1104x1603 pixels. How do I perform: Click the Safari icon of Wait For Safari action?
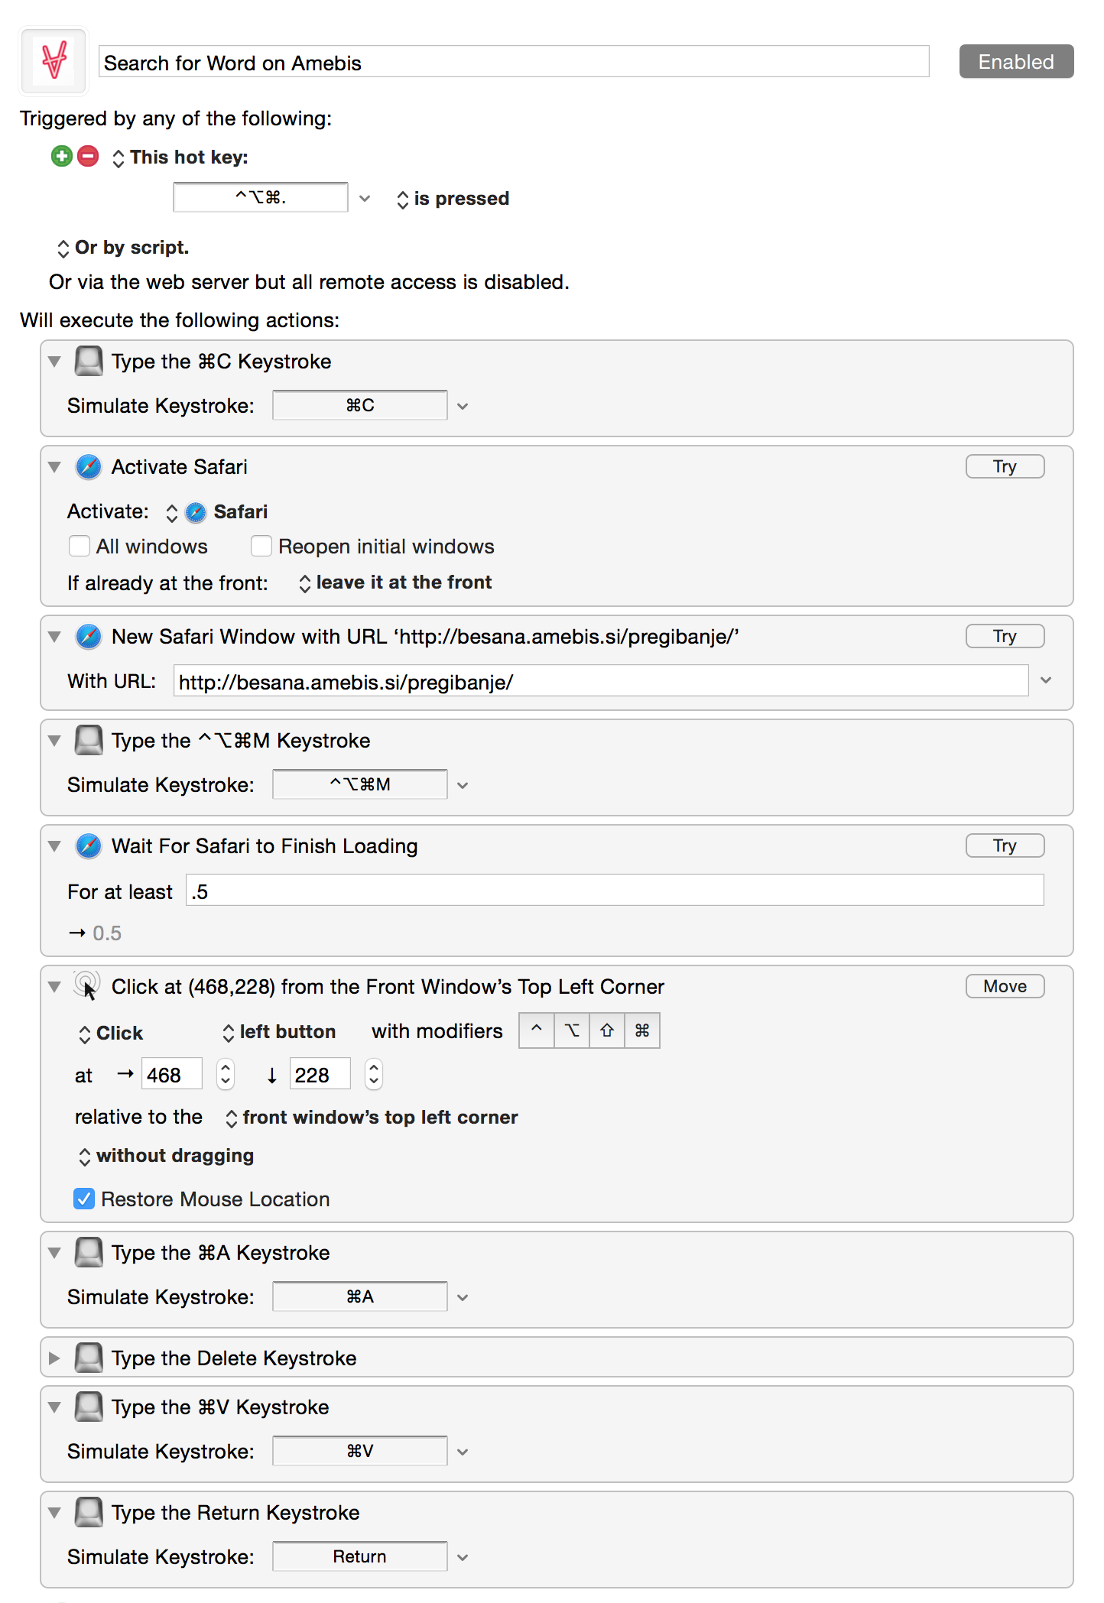[x=89, y=845]
